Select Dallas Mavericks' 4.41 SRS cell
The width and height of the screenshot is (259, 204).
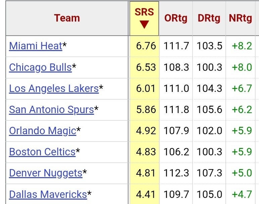pyautogui.click(x=146, y=194)
